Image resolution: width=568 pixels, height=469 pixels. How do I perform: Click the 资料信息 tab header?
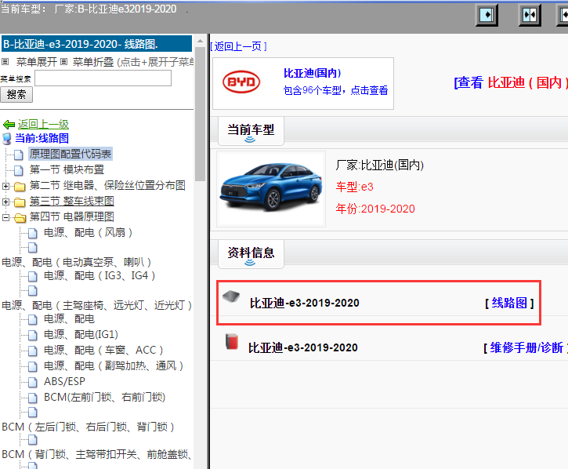(x=251, y=253)
